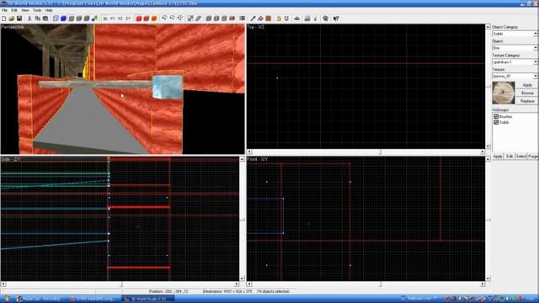Click the texture Browse button
Screen dimensions: 539x303
[527, 93]
